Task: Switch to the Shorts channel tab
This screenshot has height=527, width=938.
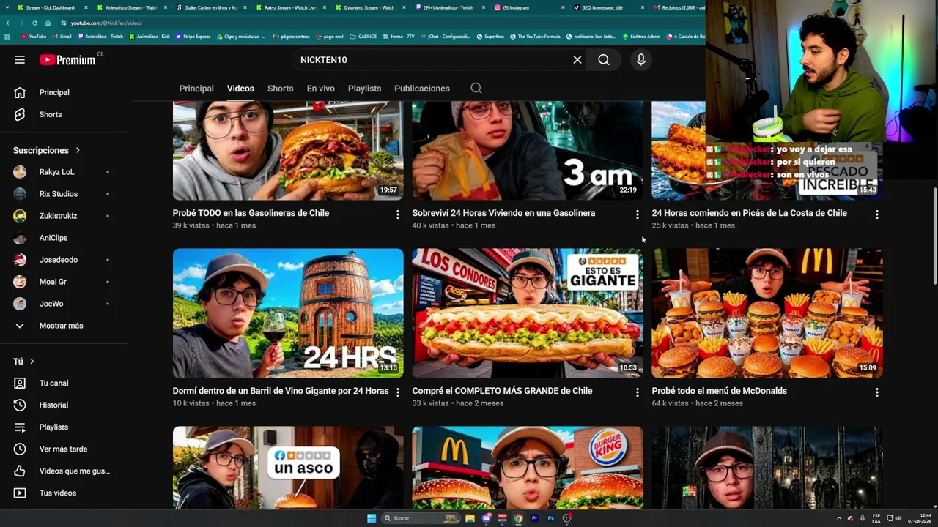Action: coord(280,89)
